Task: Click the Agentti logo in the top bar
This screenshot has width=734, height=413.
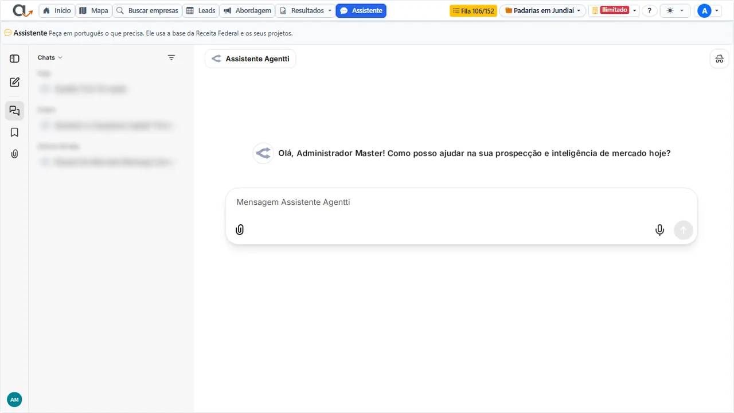Action: (23, 10)
